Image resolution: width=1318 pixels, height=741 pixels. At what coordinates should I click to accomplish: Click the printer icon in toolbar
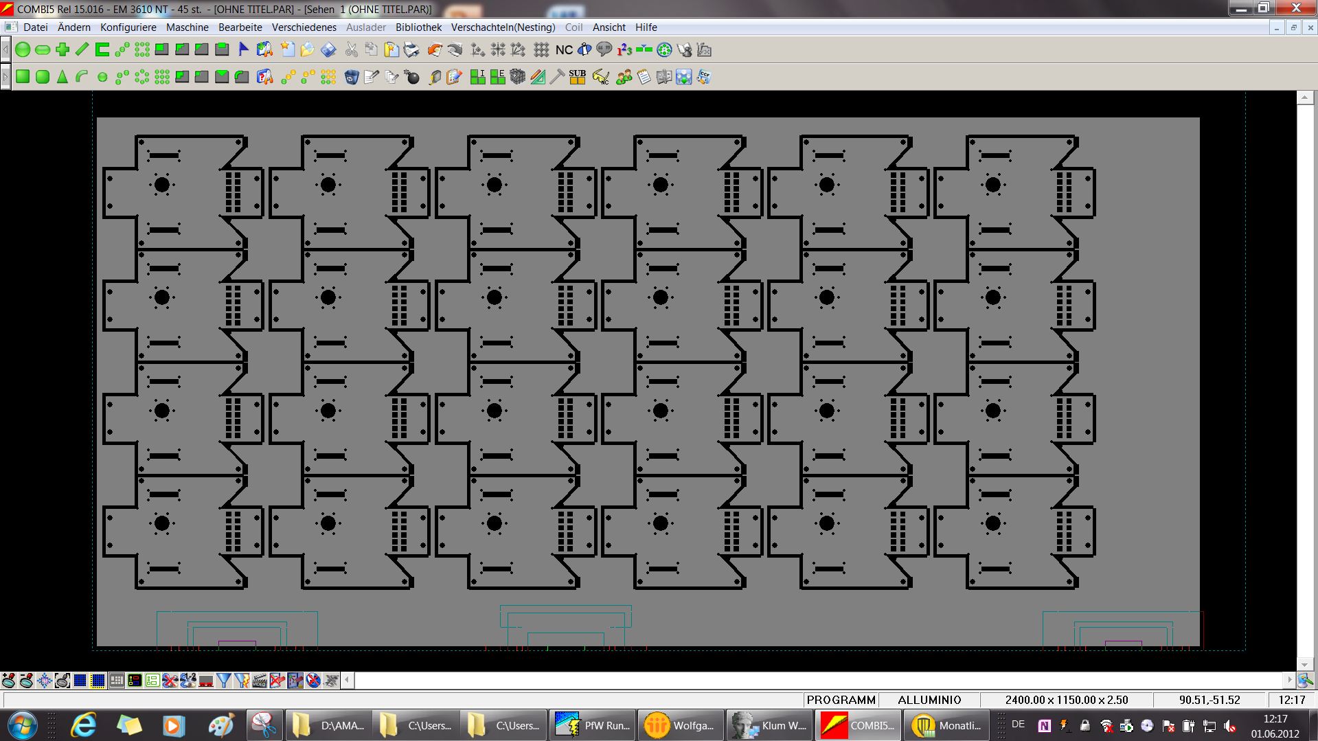(x=411, y=49)
